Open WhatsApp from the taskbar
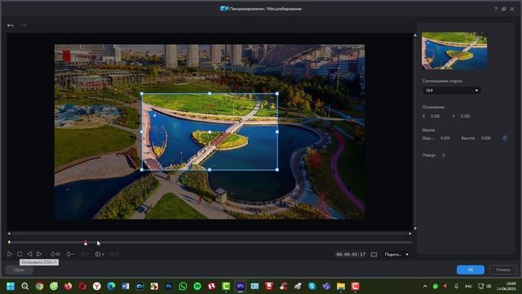The width and height of the screenshot is (522, 294). point(183,287)
